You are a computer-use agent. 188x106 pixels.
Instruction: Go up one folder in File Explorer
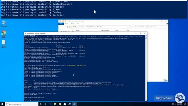(x=67, y=27)
